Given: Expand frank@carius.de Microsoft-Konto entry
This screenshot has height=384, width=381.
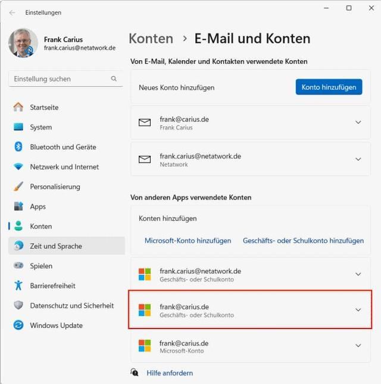Looking at the screenshot, I should coord(358,346).
